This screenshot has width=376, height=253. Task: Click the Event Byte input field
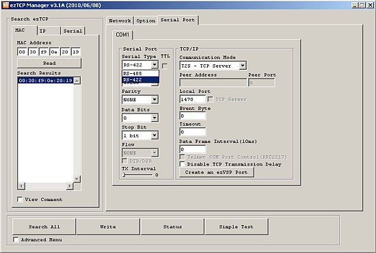pos(193,116)
